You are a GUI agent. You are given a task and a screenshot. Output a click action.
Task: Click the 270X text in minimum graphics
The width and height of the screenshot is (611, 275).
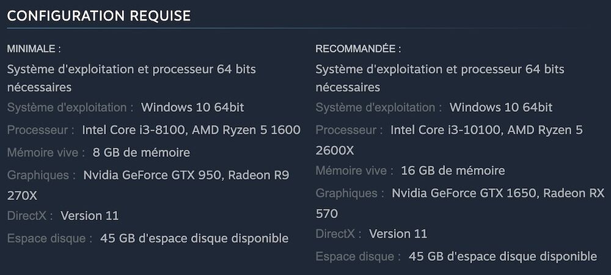click(22, 196)
